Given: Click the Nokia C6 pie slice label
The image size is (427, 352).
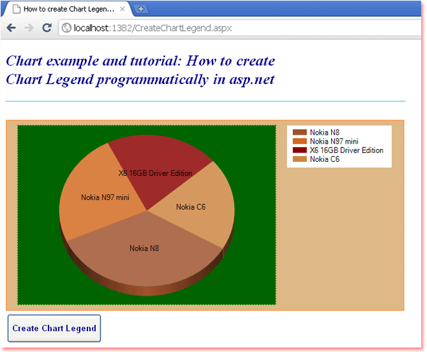Looking at the screenshot, I should [x=190, y=207].
